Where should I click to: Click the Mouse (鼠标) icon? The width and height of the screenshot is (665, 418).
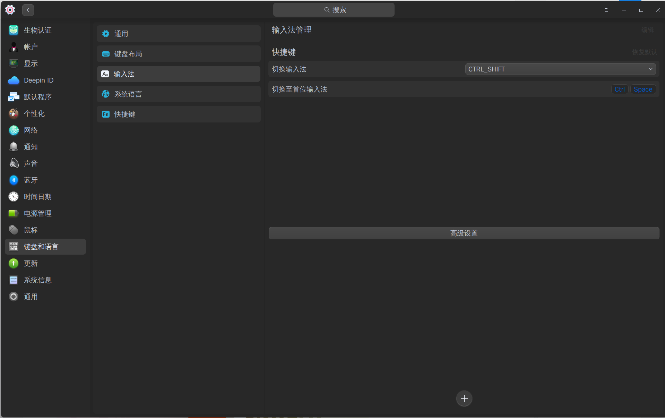(14, 230)
